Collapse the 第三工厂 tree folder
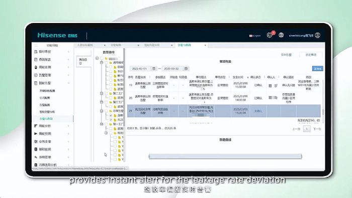352x198 pixels. tap(102, 102)
